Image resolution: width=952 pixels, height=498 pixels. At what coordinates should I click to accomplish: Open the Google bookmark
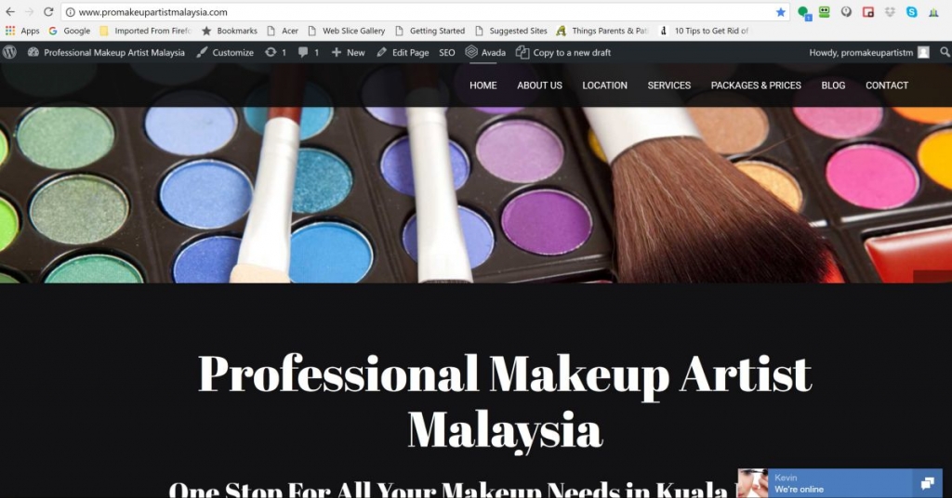click(70, 31)
